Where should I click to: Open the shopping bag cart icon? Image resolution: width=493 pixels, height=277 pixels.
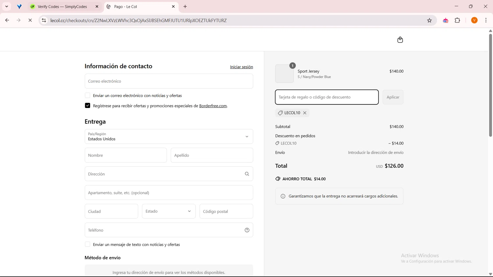point(400,40)
